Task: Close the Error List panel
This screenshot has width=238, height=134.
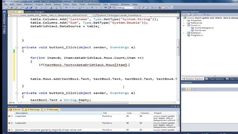Action: tap(178, 106)
